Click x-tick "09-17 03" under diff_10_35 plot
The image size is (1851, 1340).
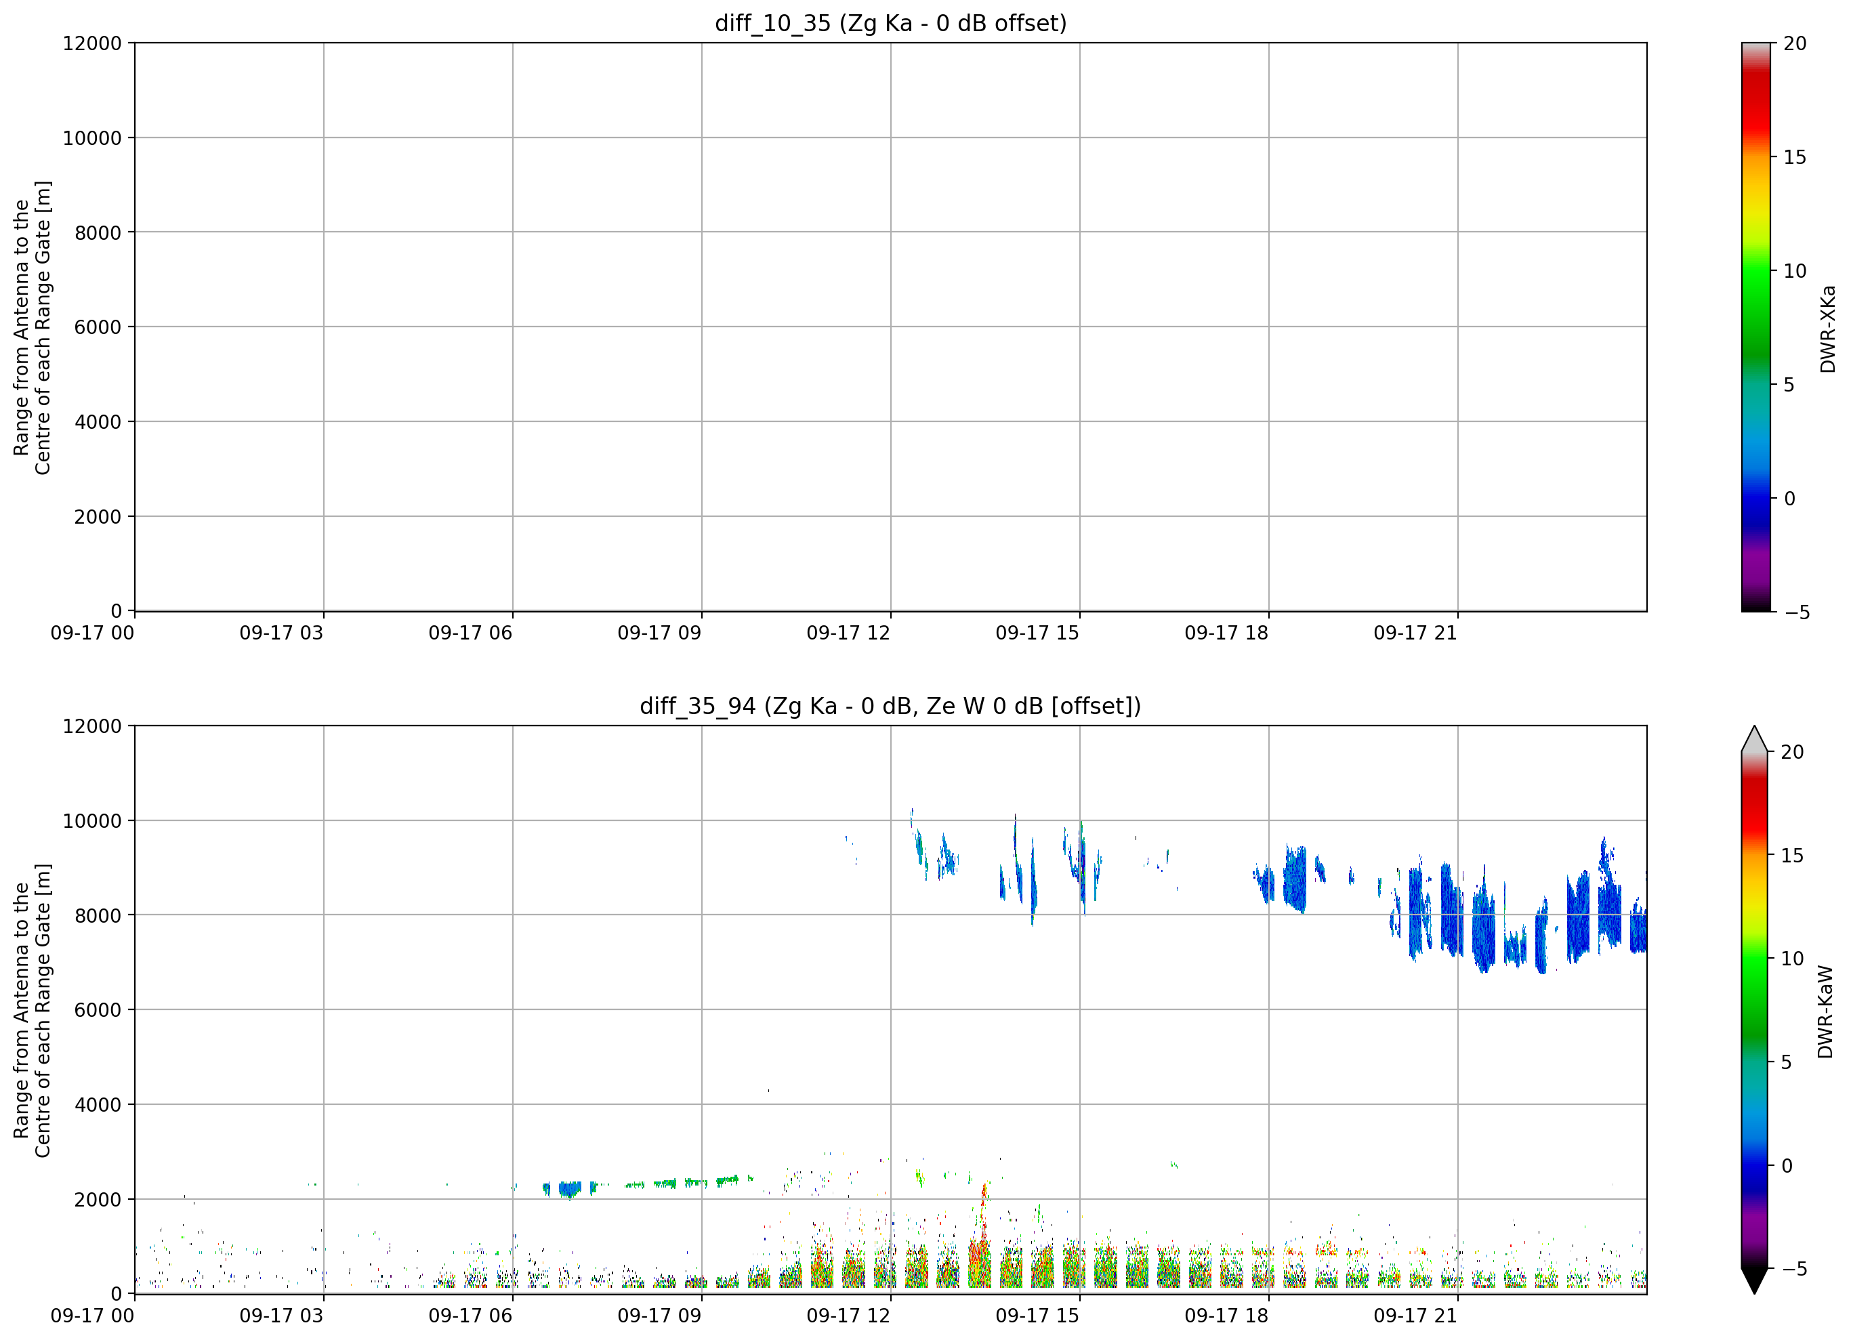pos(282,633)
